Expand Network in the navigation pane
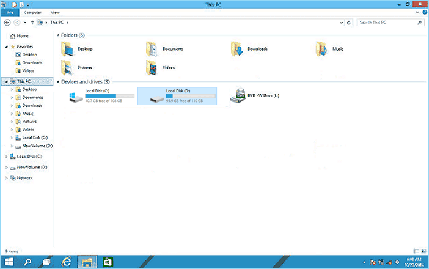 [x=7, y=178]
